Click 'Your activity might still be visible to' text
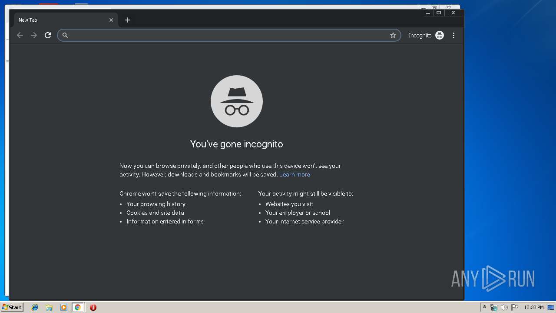The image size is (556, 313). click(306, 193)
